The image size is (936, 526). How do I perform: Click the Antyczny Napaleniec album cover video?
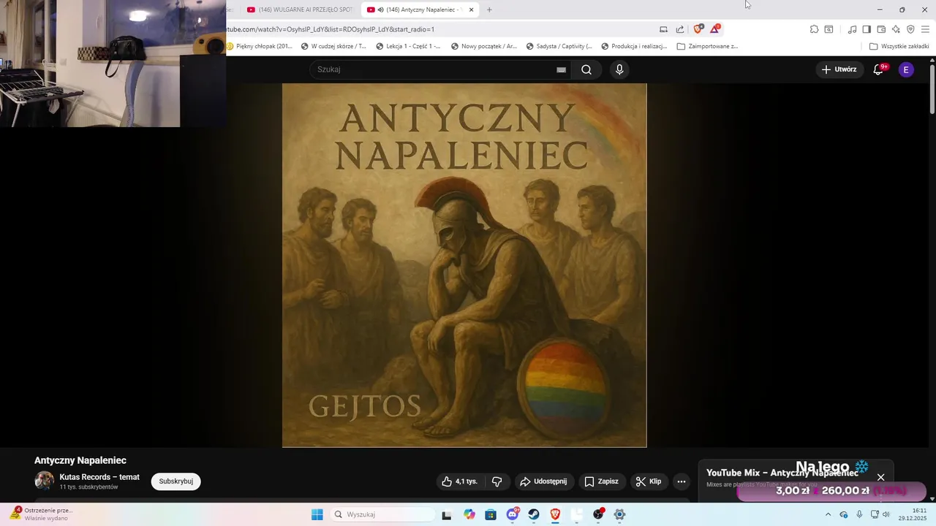(464, 265)
